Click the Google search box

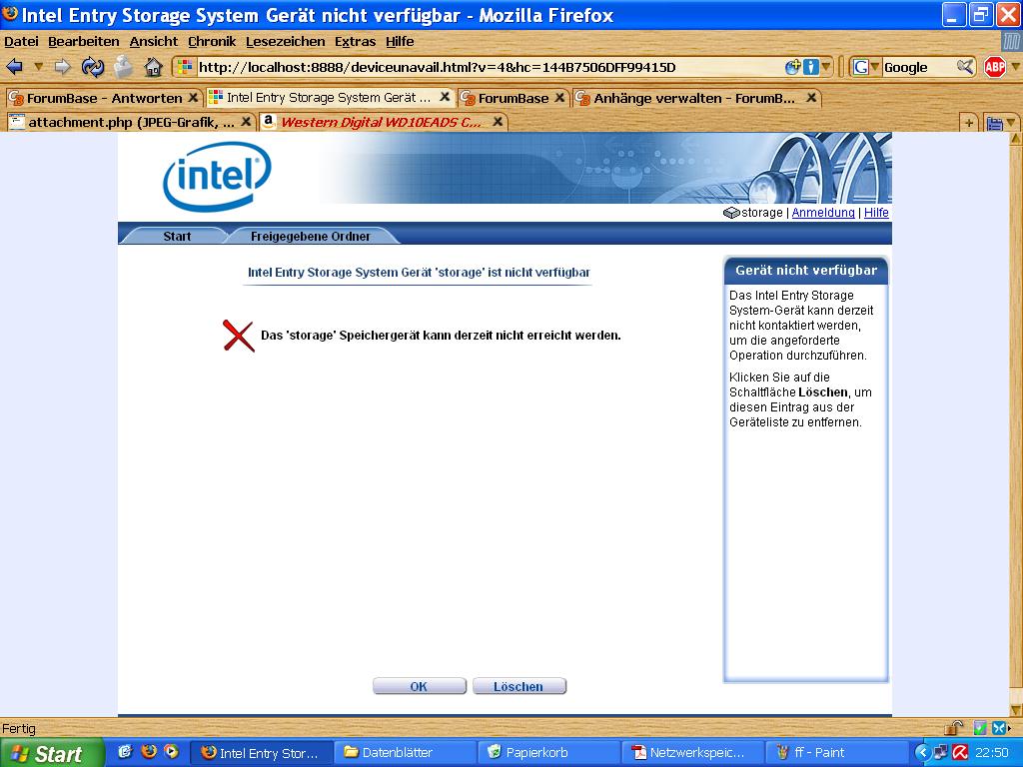[919, 67]
